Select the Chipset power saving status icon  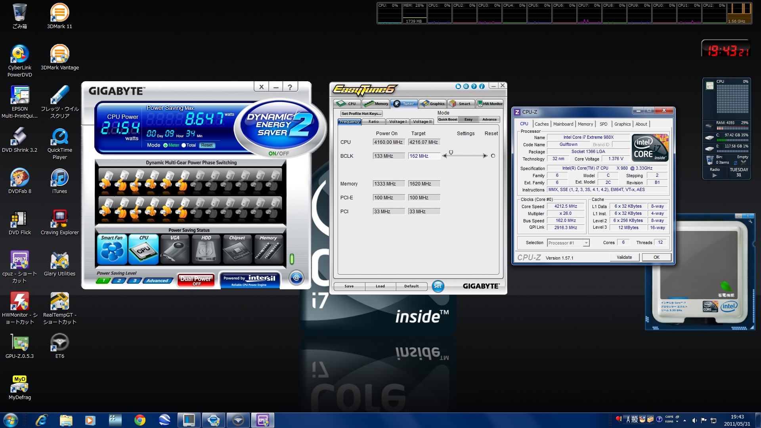pyautogui.click(x=237, y=249)
